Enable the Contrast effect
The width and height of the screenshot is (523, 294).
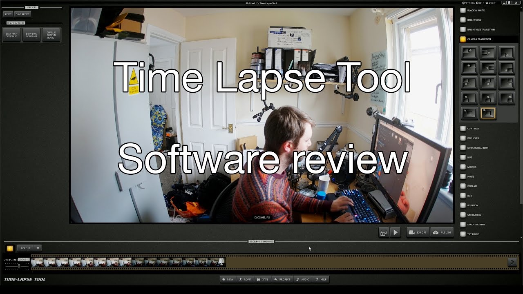click(x=463, y=128)
